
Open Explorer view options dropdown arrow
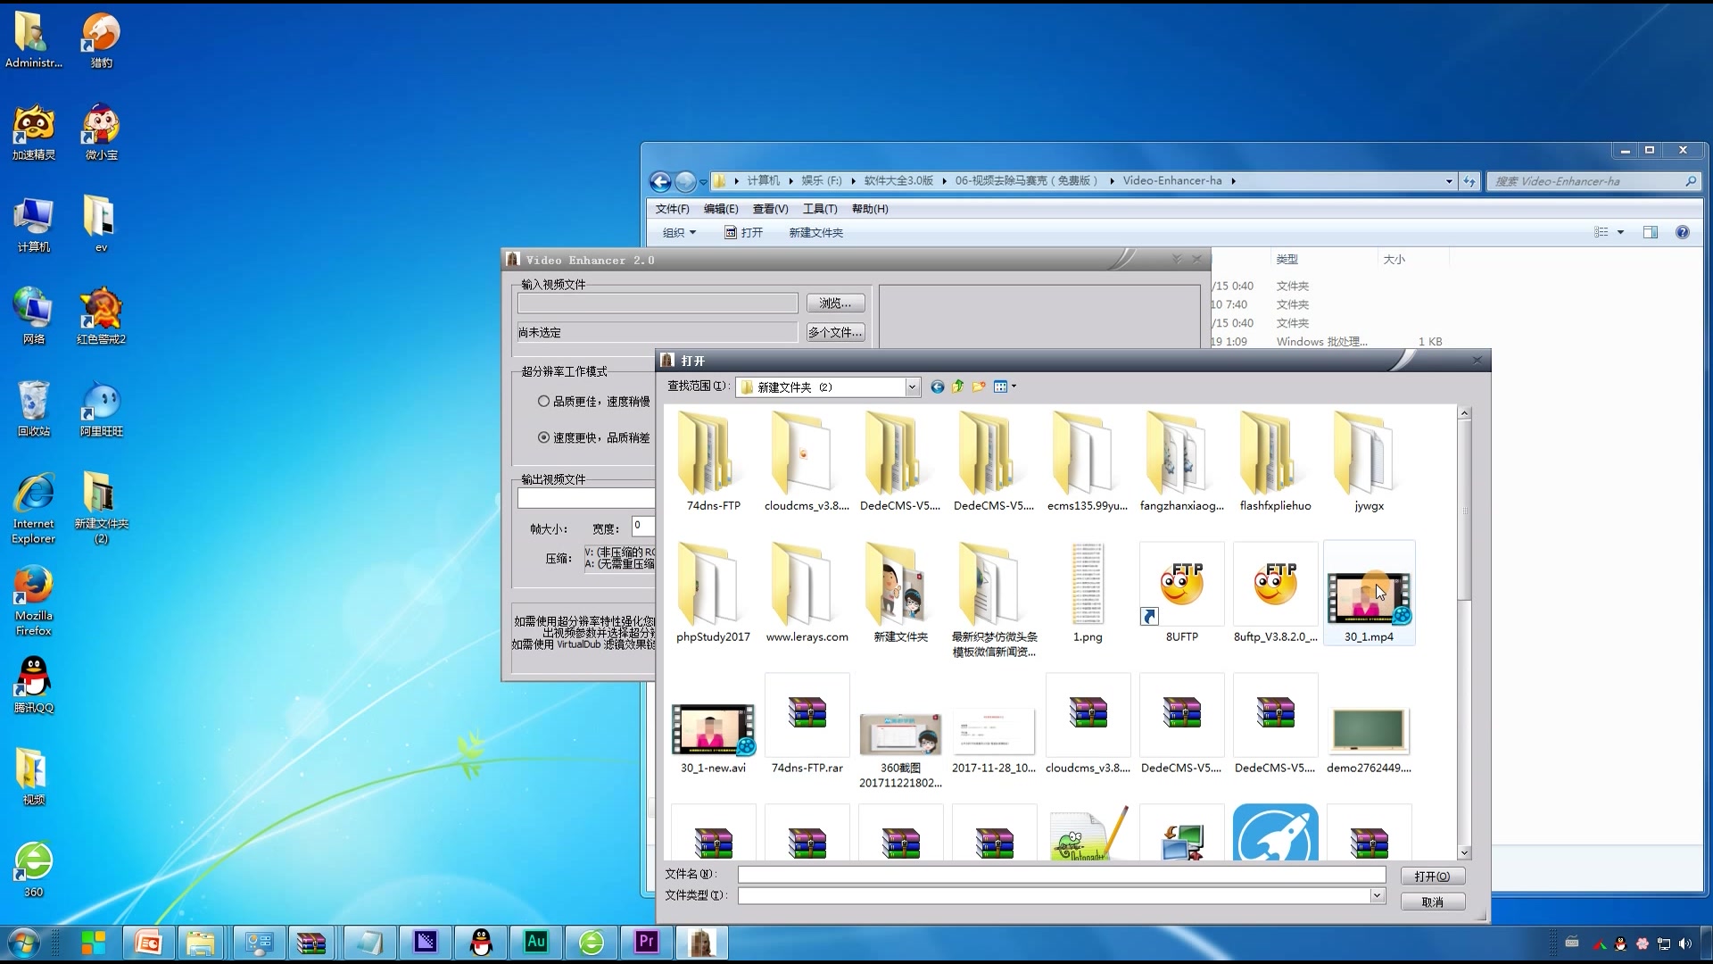click(1620, 232)
